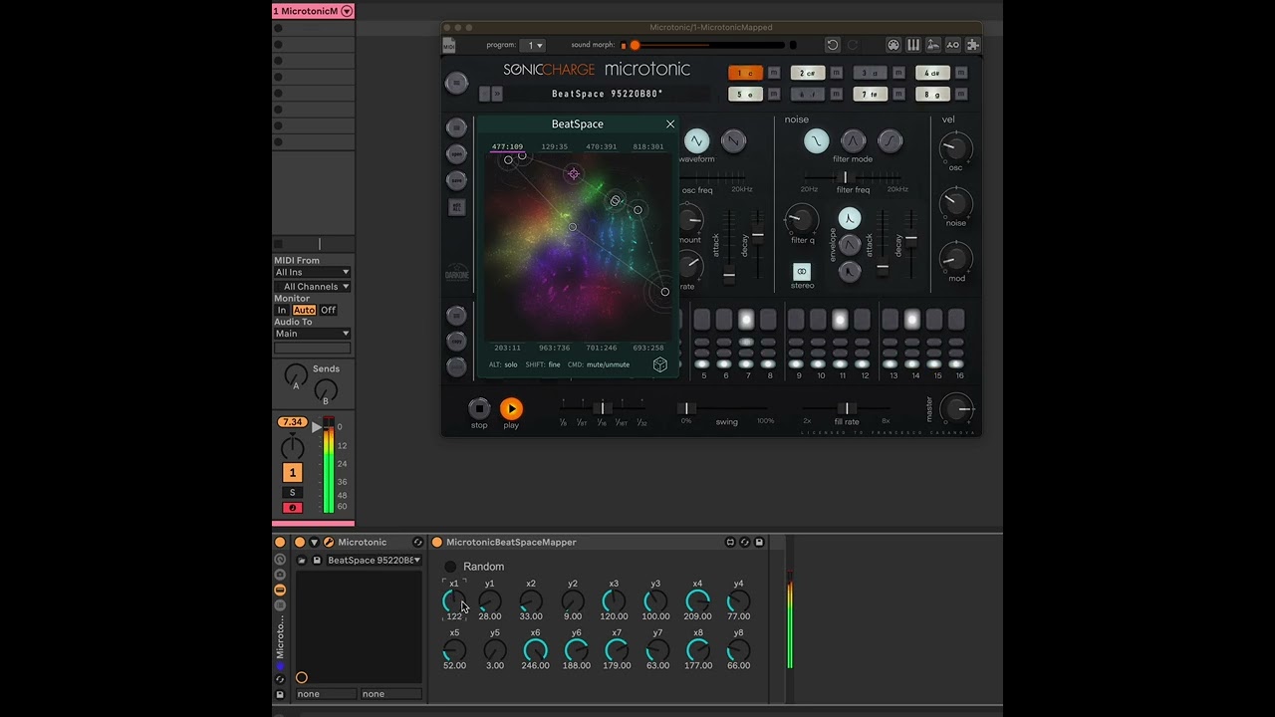
Task: Set Monitor to In
Action: (282, 310)
